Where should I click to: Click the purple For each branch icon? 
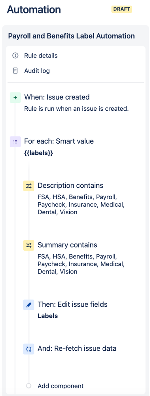point(15,142)
